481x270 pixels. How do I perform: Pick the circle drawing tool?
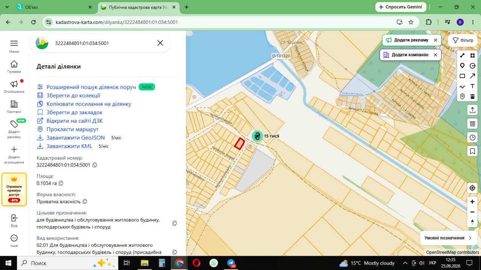tap(472, 66)
